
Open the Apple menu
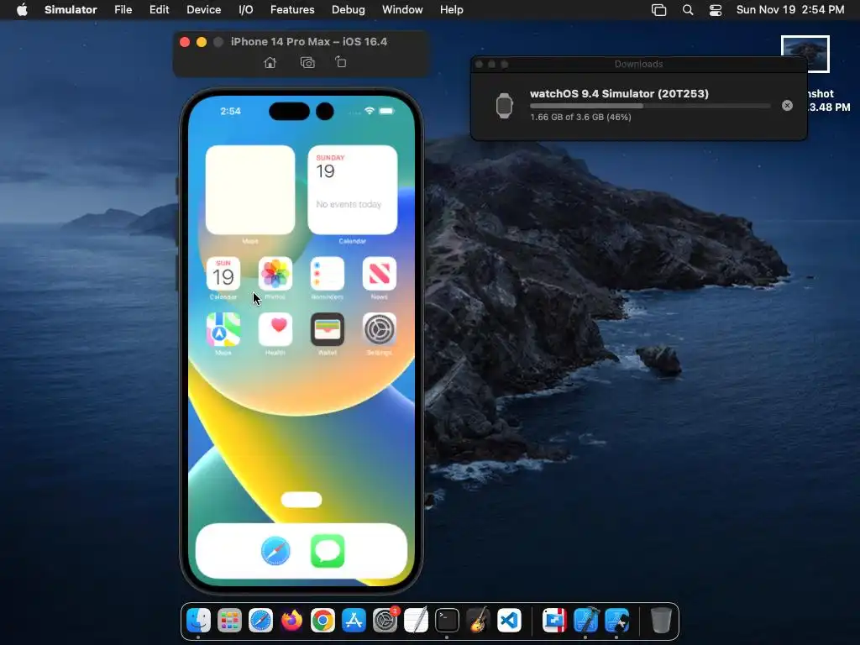(x=22, y=10)
